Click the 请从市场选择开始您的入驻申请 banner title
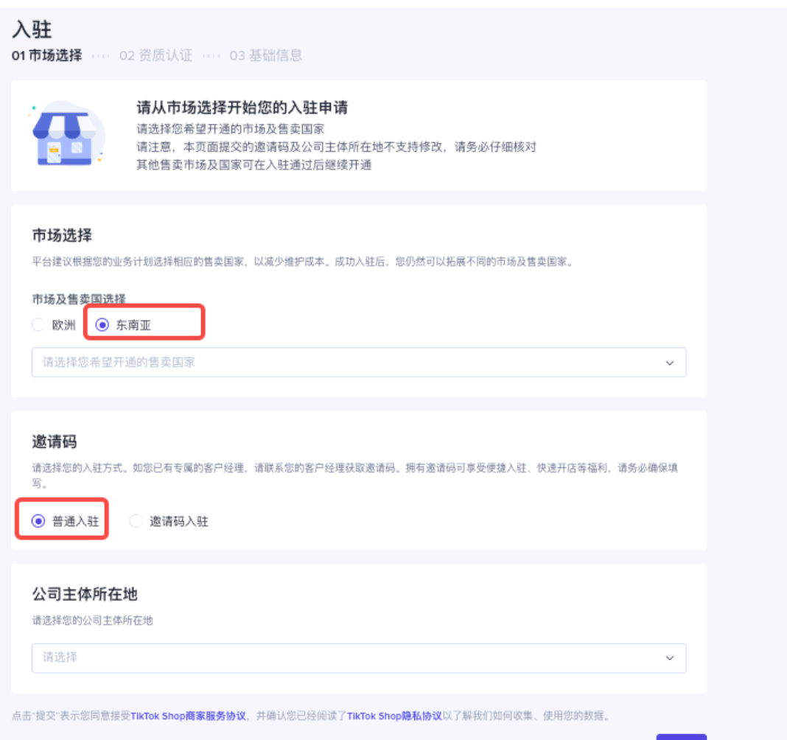 [242, 108]
